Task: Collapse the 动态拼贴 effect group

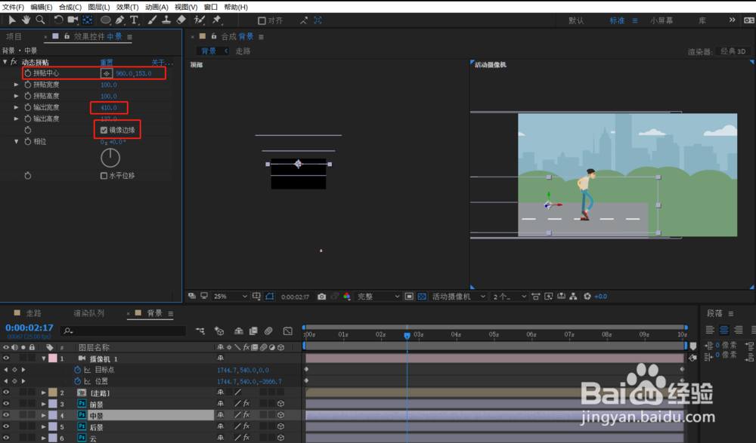Action: point(5,62)
